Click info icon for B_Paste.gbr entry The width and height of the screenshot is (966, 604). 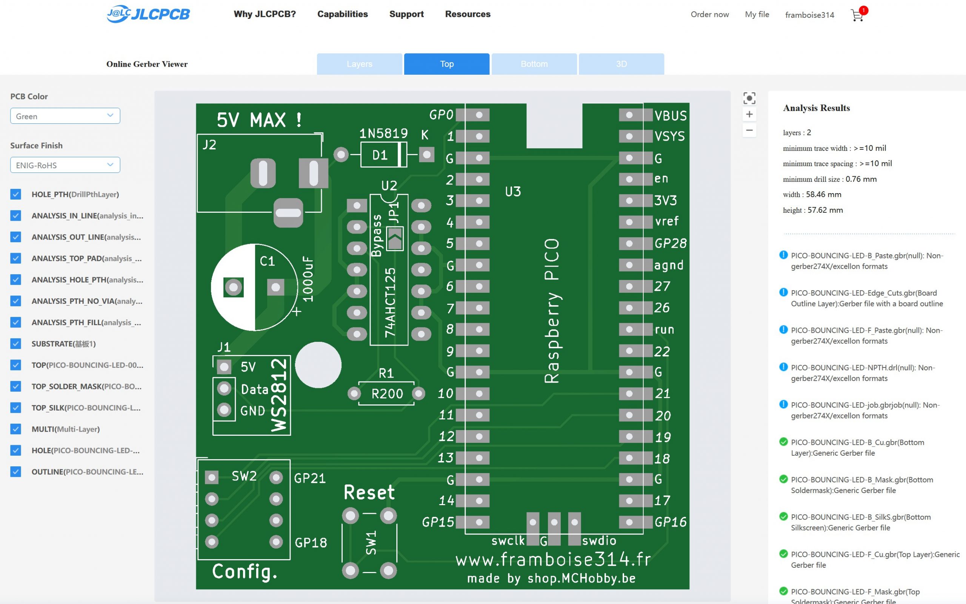click(783, 255)
